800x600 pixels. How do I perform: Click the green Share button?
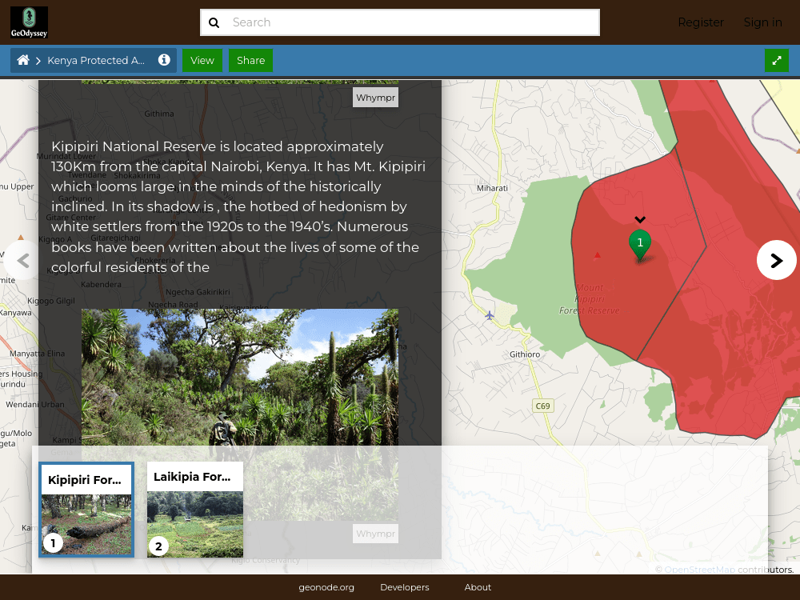tap(250, 60)
